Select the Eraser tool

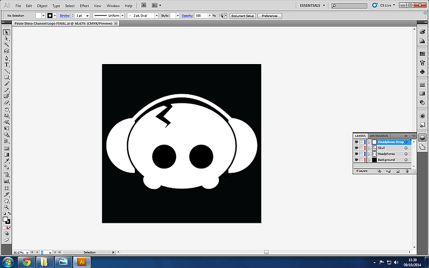6,102
